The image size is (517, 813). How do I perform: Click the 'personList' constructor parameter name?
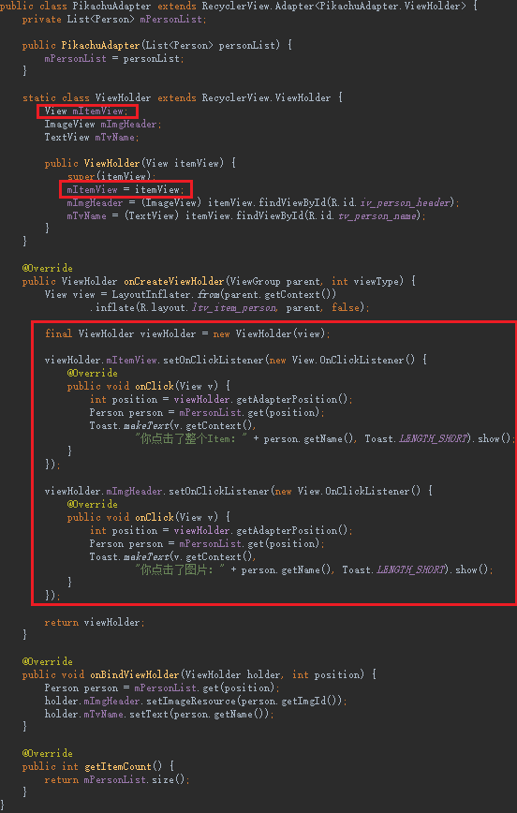[x=247, y=45]
